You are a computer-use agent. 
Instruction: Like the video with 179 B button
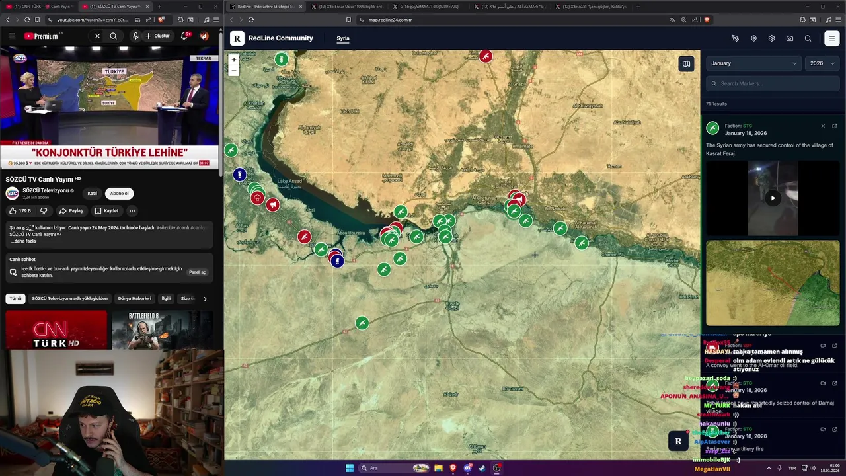20,211
